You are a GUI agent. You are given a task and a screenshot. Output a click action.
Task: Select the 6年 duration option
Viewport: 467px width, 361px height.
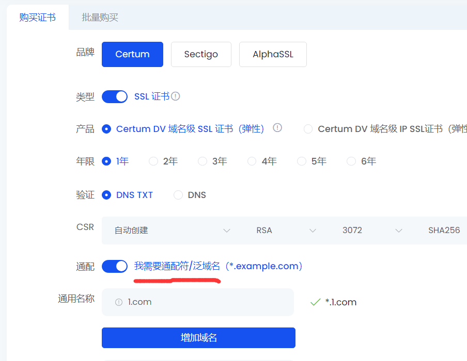click(352, 161)
